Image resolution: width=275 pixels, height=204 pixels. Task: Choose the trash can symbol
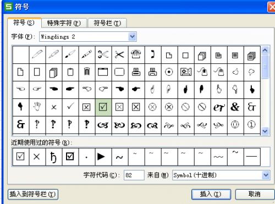(x=87, y=72)
